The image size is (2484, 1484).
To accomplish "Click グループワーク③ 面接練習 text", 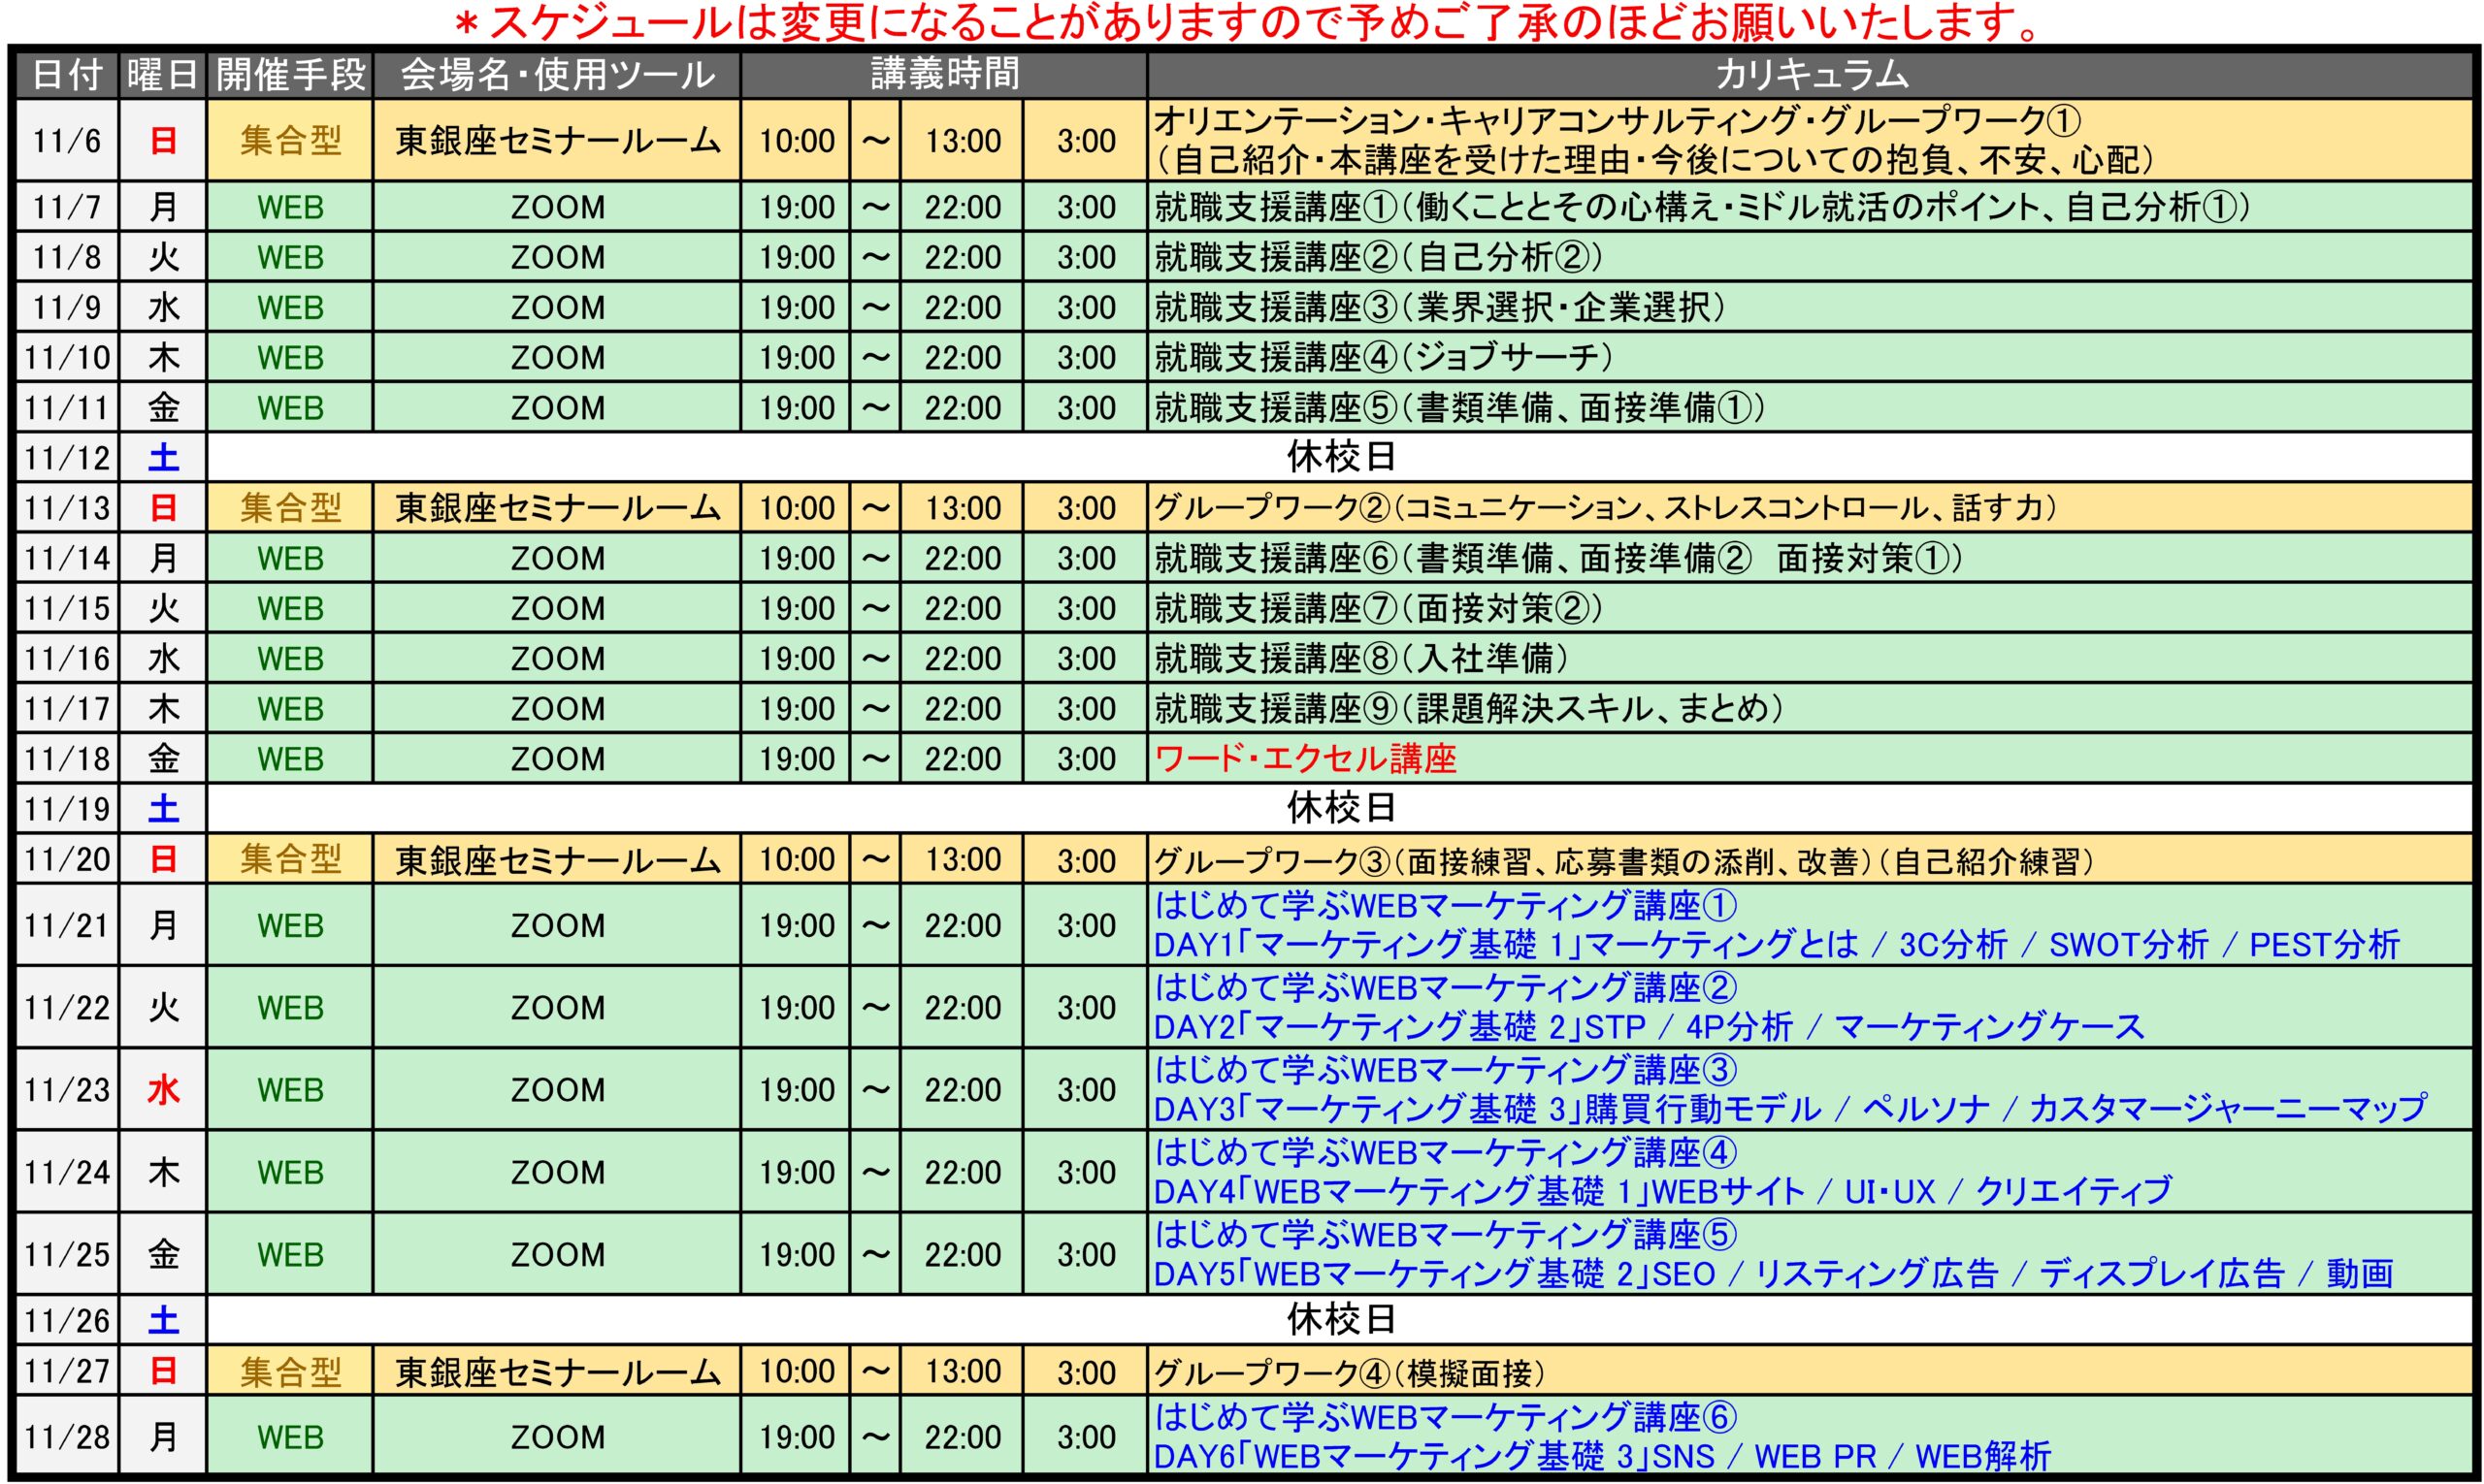I will coord(1622,860).
